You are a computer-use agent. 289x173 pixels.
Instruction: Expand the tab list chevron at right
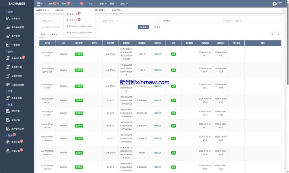click(x=284, y=10)
